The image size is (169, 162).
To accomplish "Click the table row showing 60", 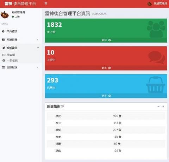I will 106,144.
